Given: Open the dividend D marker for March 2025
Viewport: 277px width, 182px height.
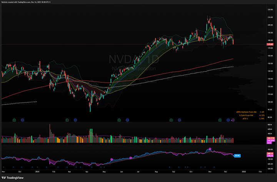Looking at the screenshot, I should tap(75, 120).
